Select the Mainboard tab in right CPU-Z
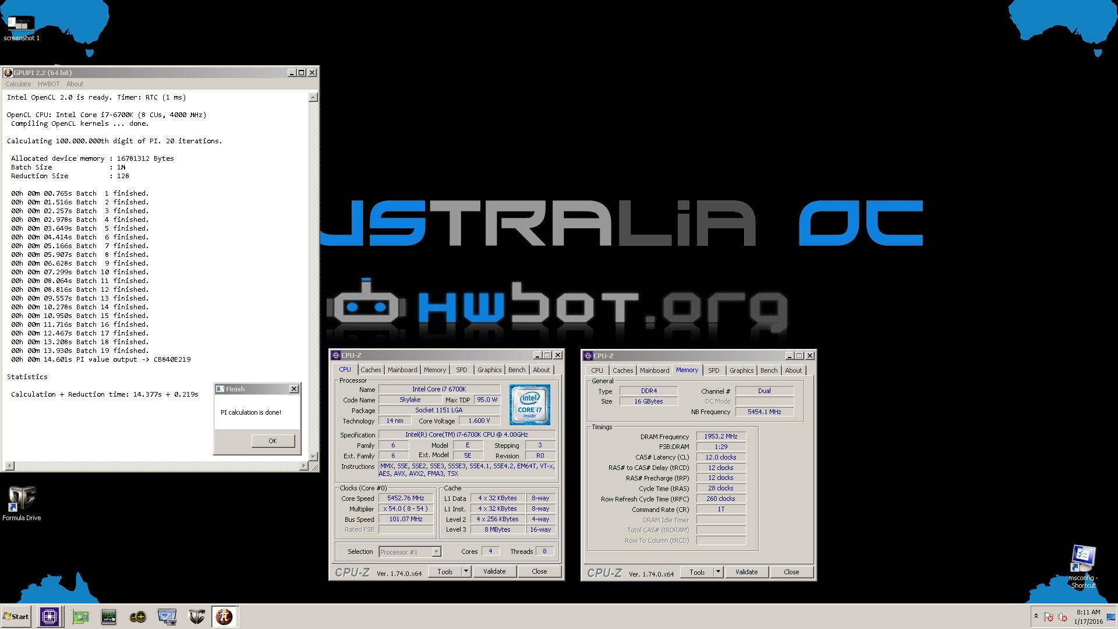 pyautogui.click(x=654, y=370)
